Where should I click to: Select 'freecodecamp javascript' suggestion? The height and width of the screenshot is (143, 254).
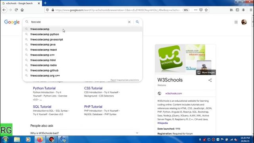pyautogui.click(x=83, y=39)
